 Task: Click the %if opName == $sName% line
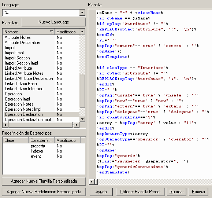tap(123, 18)
